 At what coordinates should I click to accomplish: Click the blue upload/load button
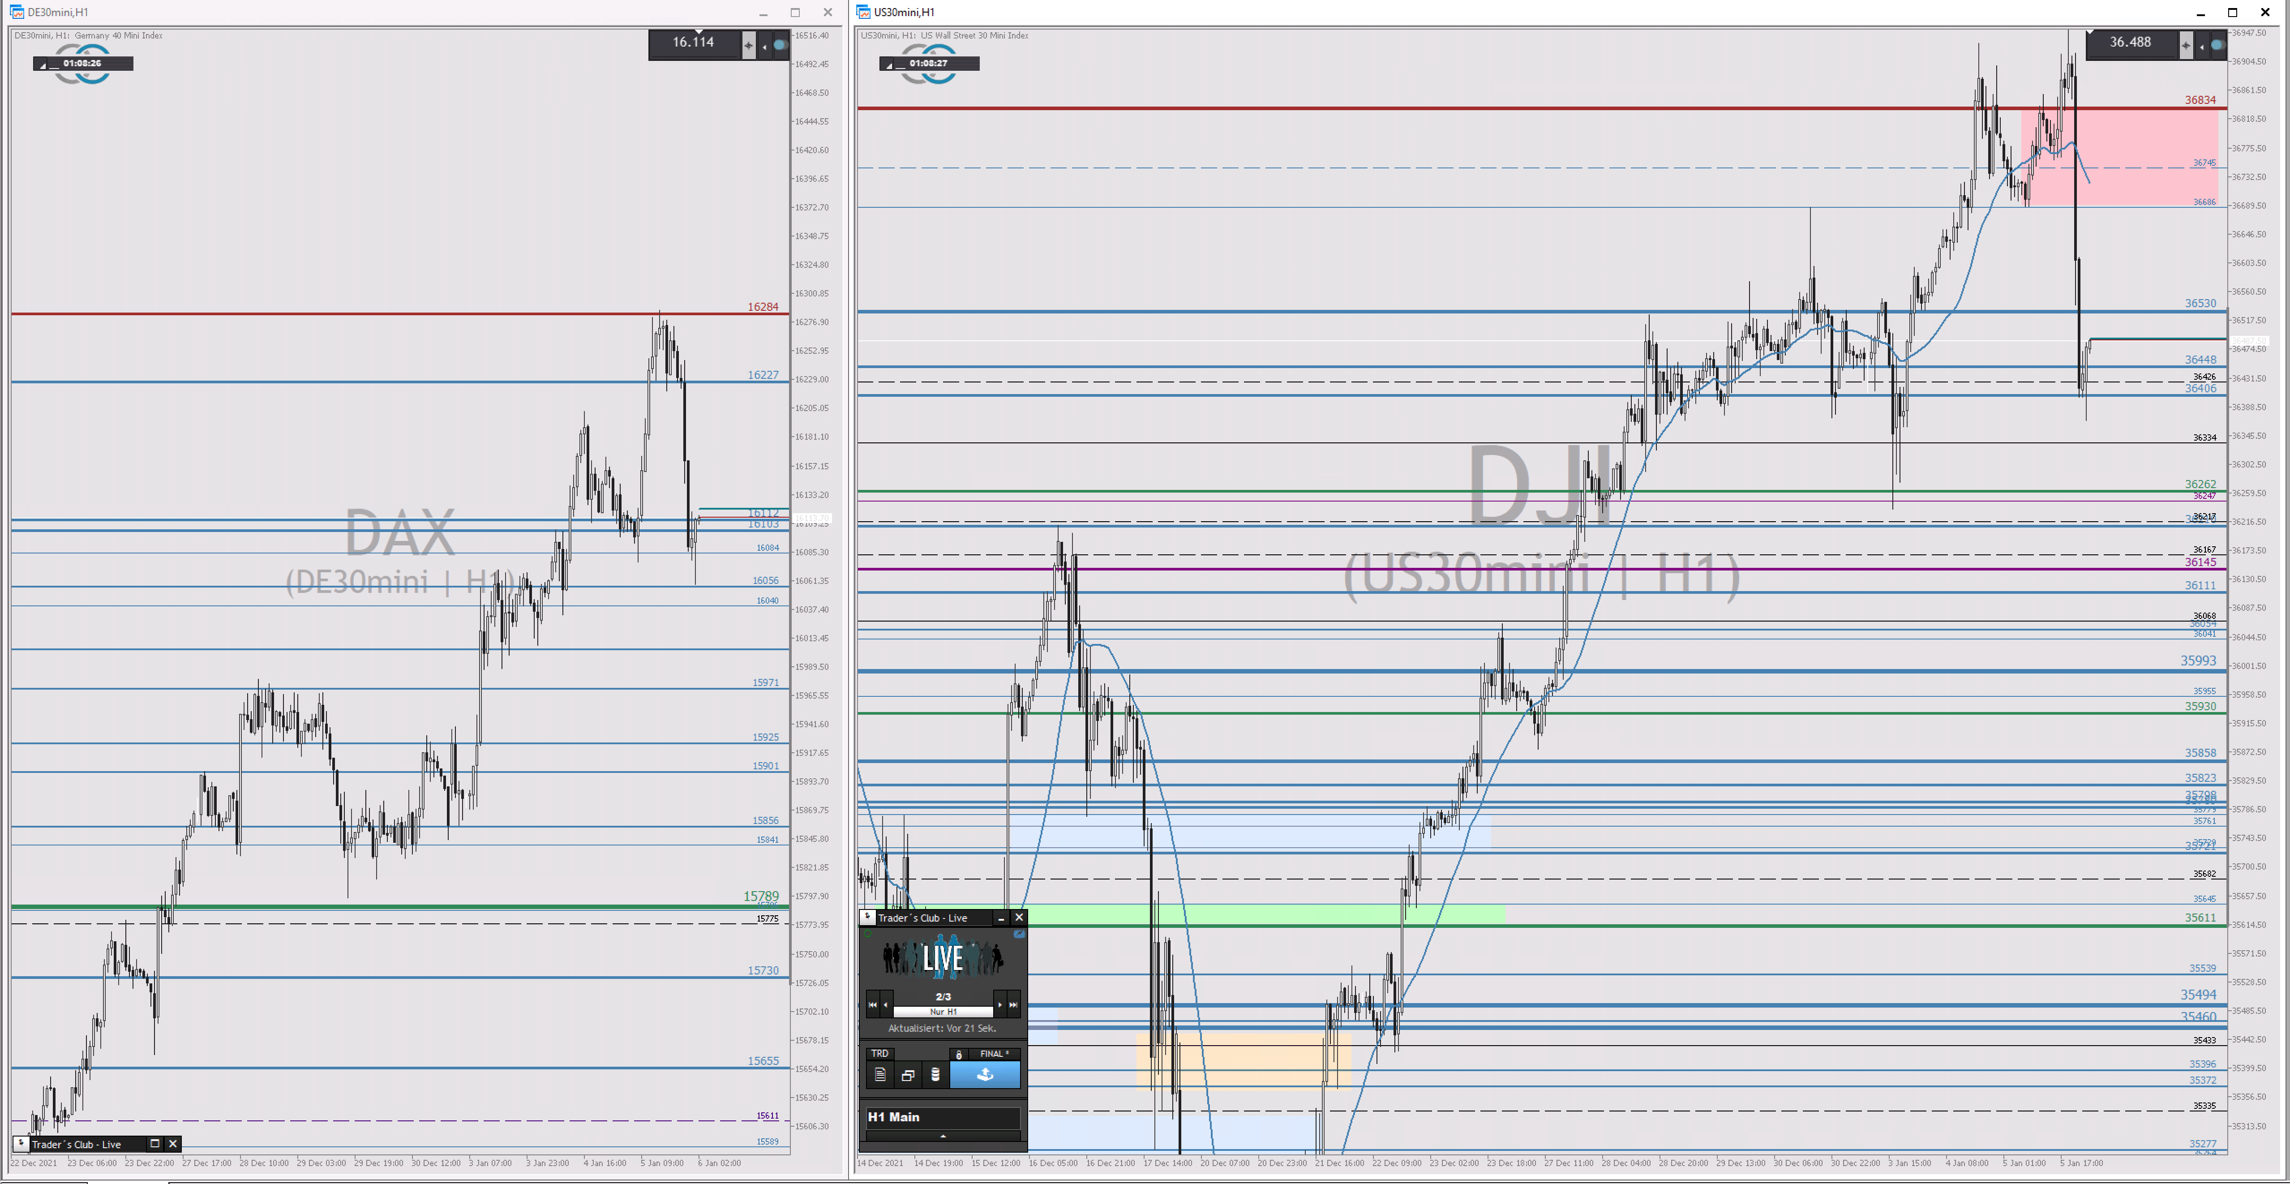985,1075
